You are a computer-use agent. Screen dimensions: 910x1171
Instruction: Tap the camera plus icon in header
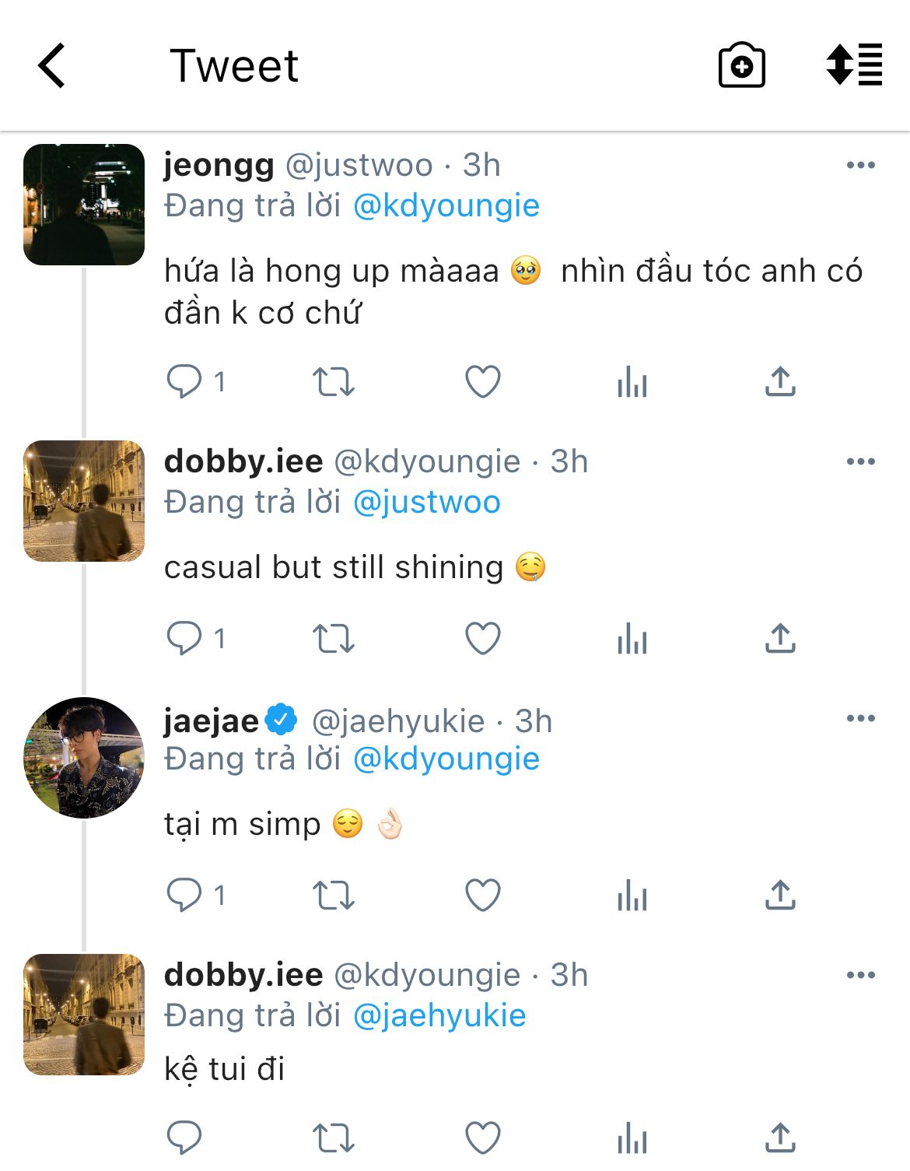(x=741, y=66)
